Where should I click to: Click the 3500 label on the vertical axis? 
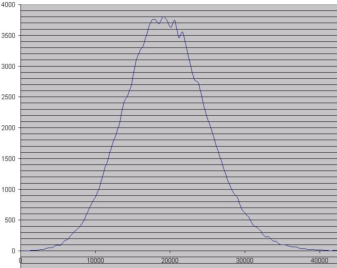point(8,36)
